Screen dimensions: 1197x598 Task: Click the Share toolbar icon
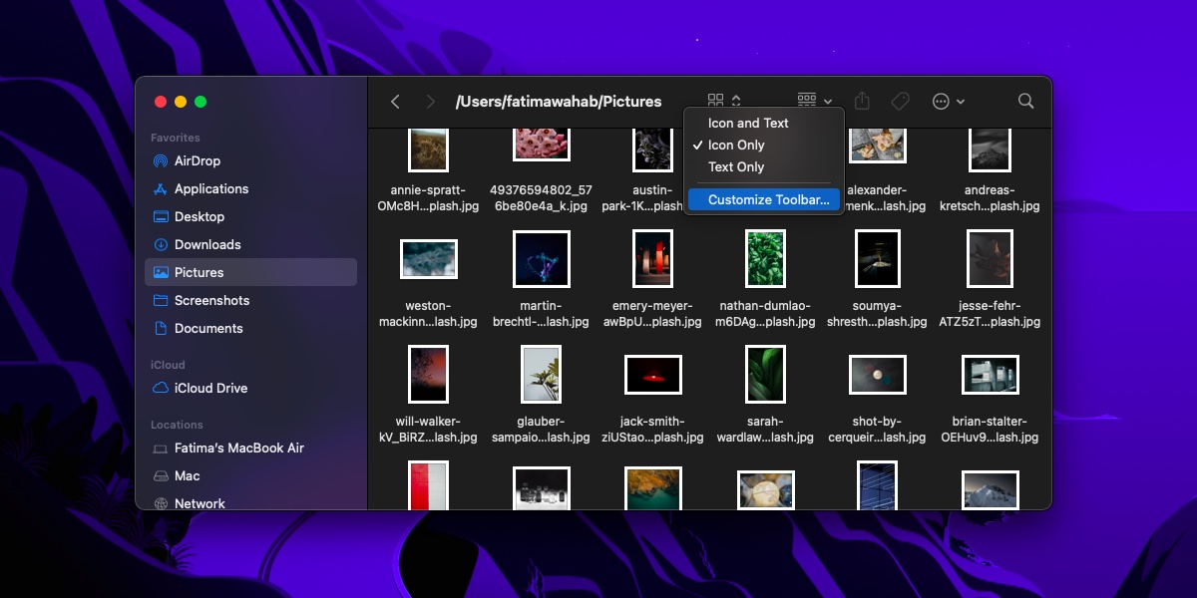click(863, 101)
